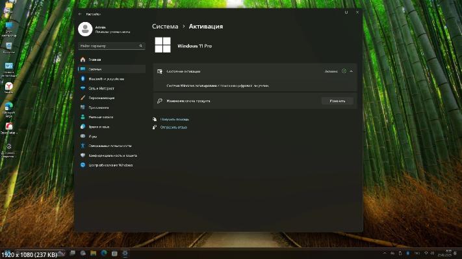The width and height of the screenshot is (462, 259).
Task: Click the Settings gear on the taskbar
Action: pyautogui.click(x=125, y=253)
